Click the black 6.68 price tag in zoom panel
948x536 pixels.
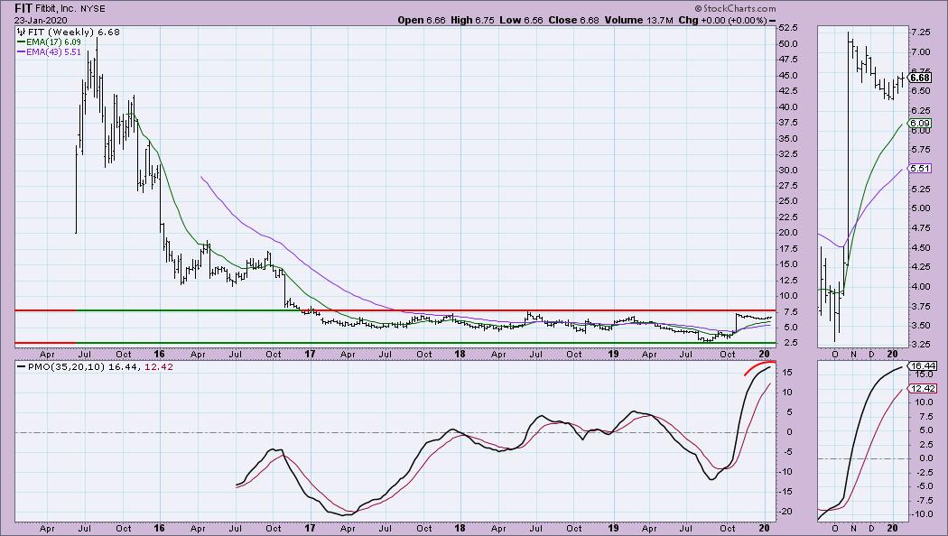(x=920, y=78)
